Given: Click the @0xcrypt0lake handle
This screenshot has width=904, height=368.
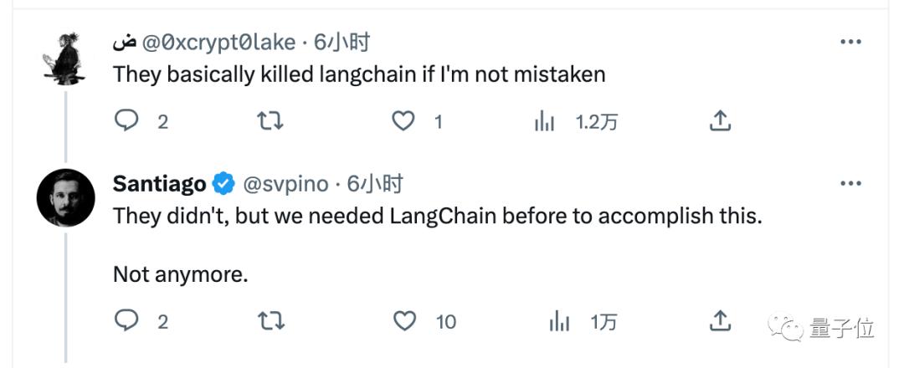Looking at the screenshot, I should click(x=218, y=42).
